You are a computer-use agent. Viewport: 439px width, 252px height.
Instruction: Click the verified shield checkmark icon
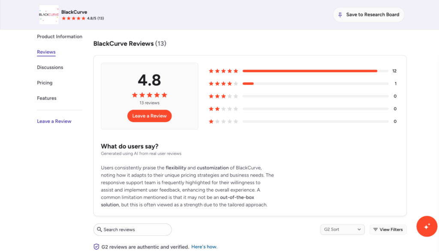pos(96,247)
